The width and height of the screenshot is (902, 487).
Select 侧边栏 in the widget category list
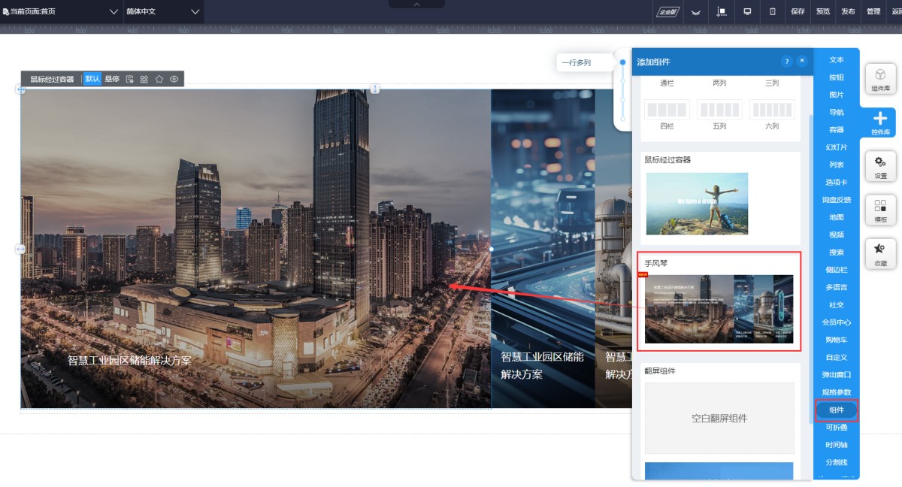click(x=837, y=270)
